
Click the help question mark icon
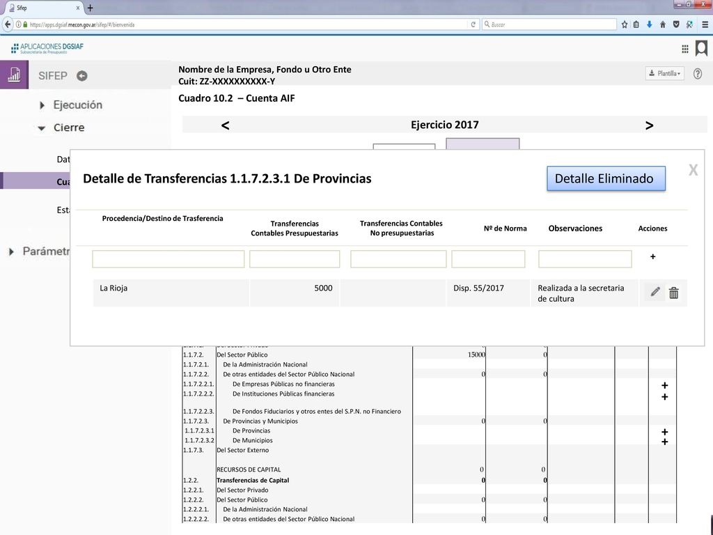coord(698,74)
